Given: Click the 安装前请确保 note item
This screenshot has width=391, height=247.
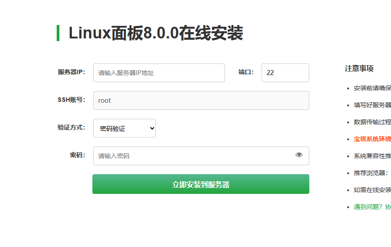Looking at the screenshot, I should coord(372,88).
